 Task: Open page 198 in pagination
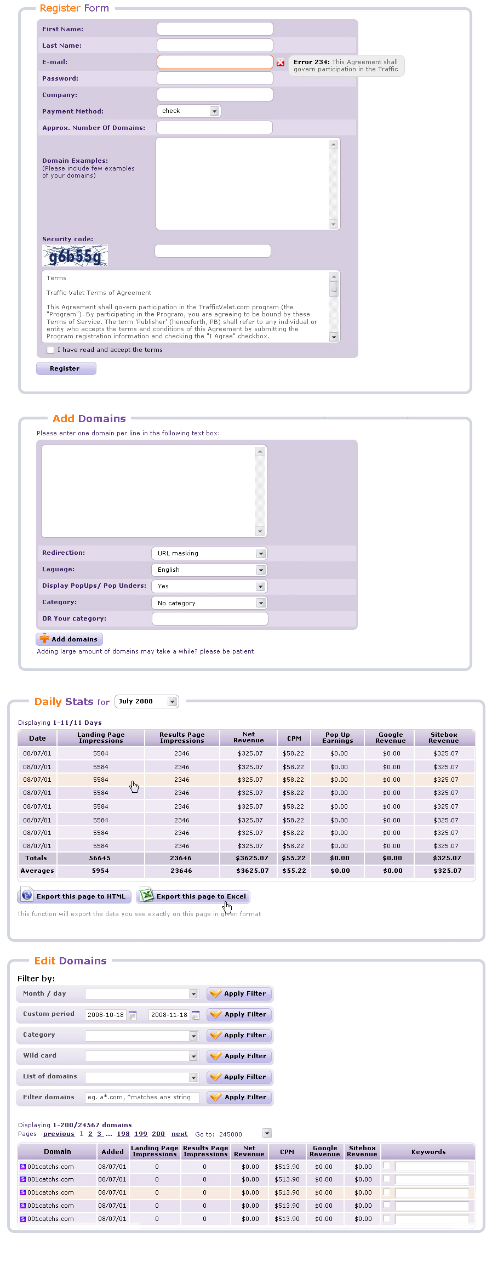coord(123,1134)
